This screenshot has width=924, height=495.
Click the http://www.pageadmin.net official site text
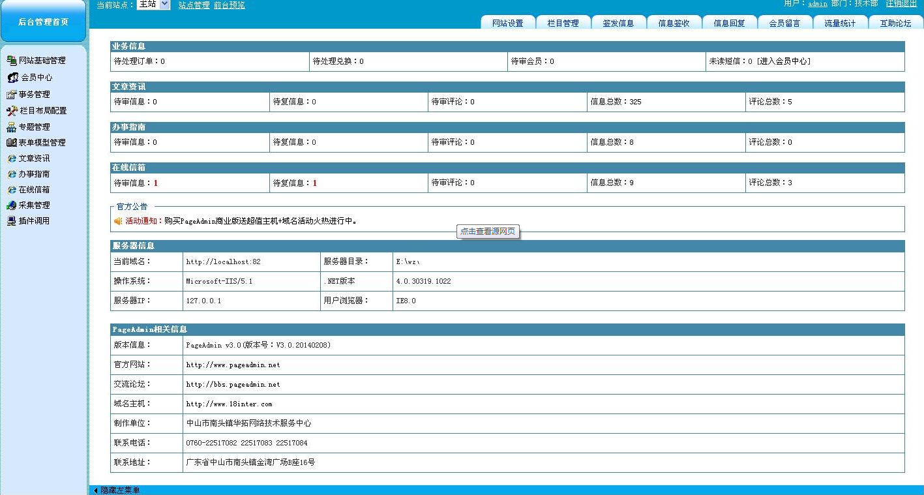233,365
